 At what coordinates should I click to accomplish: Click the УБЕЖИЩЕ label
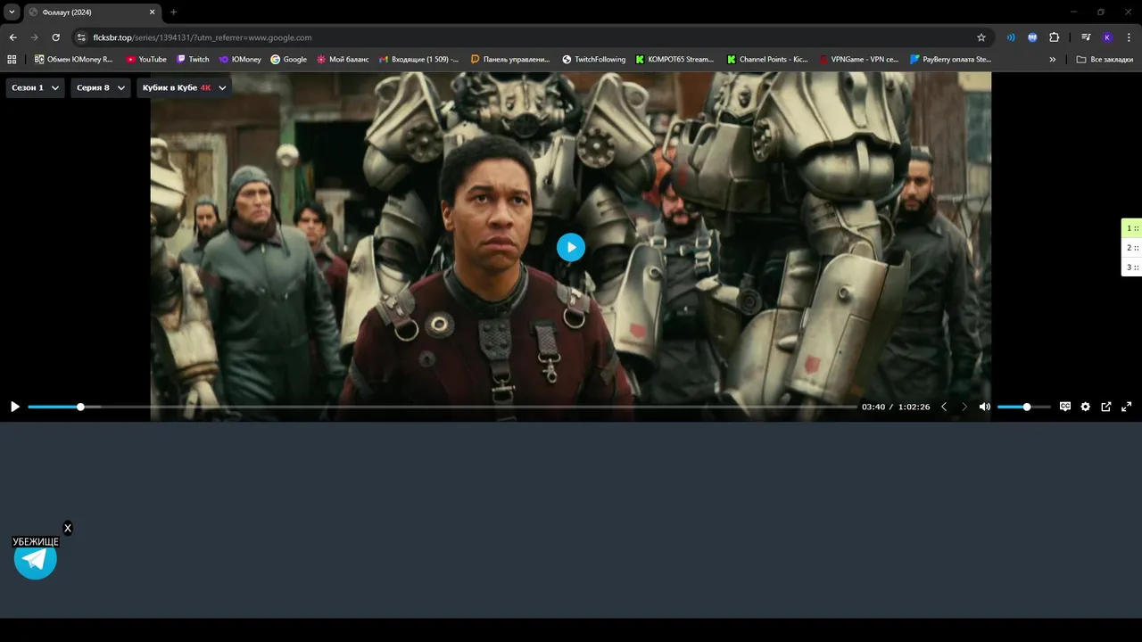[36, 541]
